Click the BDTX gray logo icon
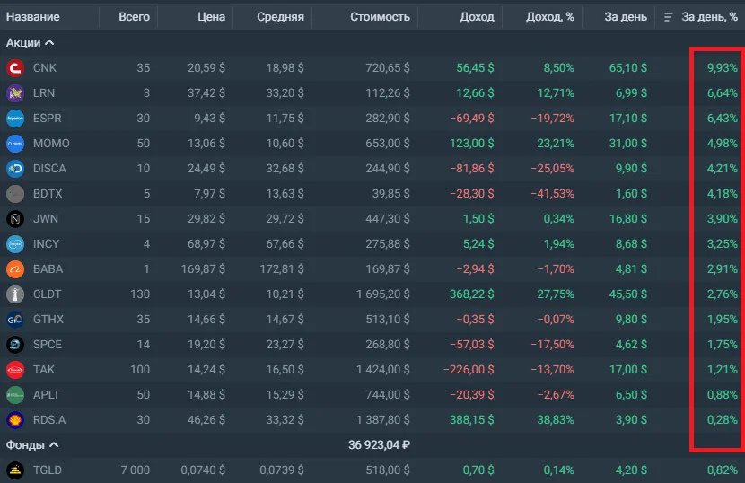The image size is (745, 483). tap(15, 194)
